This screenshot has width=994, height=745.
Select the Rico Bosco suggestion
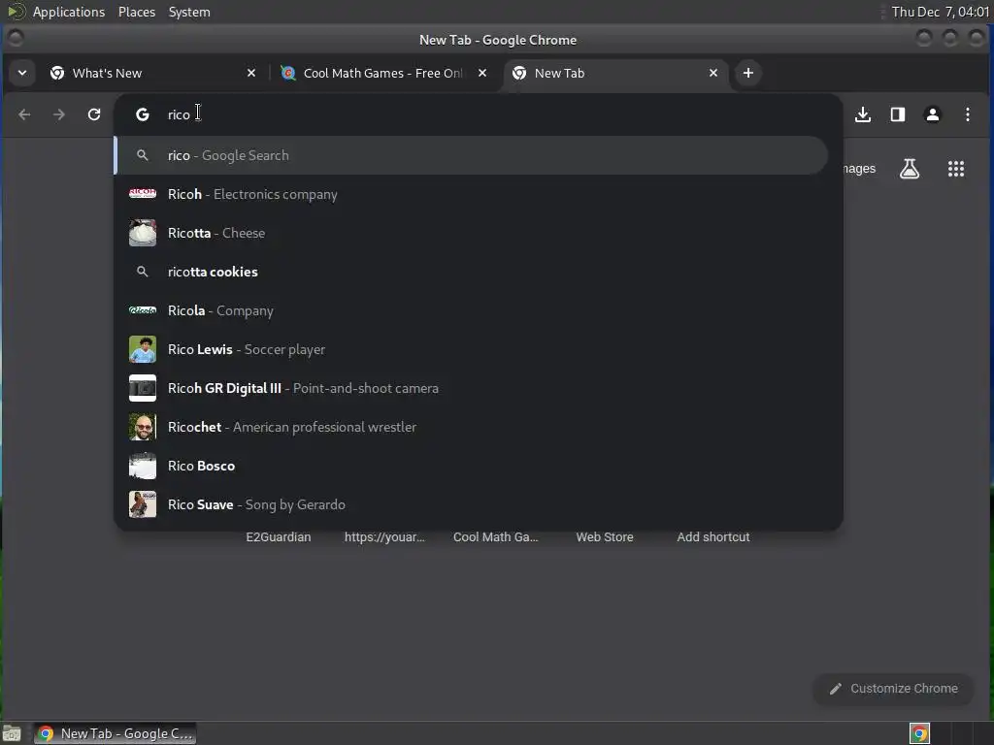tap(471, 466)
